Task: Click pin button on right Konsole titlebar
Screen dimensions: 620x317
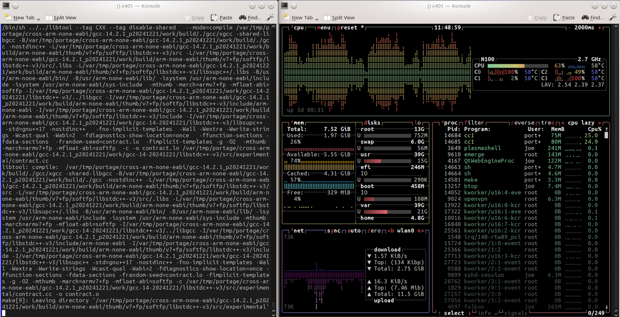Action: point(295,5)
